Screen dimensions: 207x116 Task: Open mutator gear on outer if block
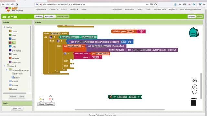coord(51,37)
